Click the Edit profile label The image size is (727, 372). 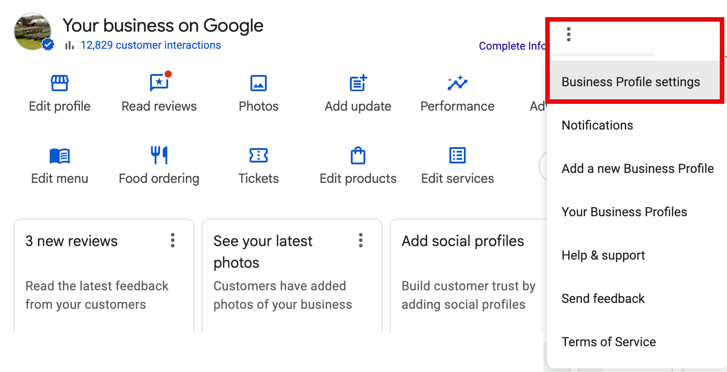(x=60, y=106)
